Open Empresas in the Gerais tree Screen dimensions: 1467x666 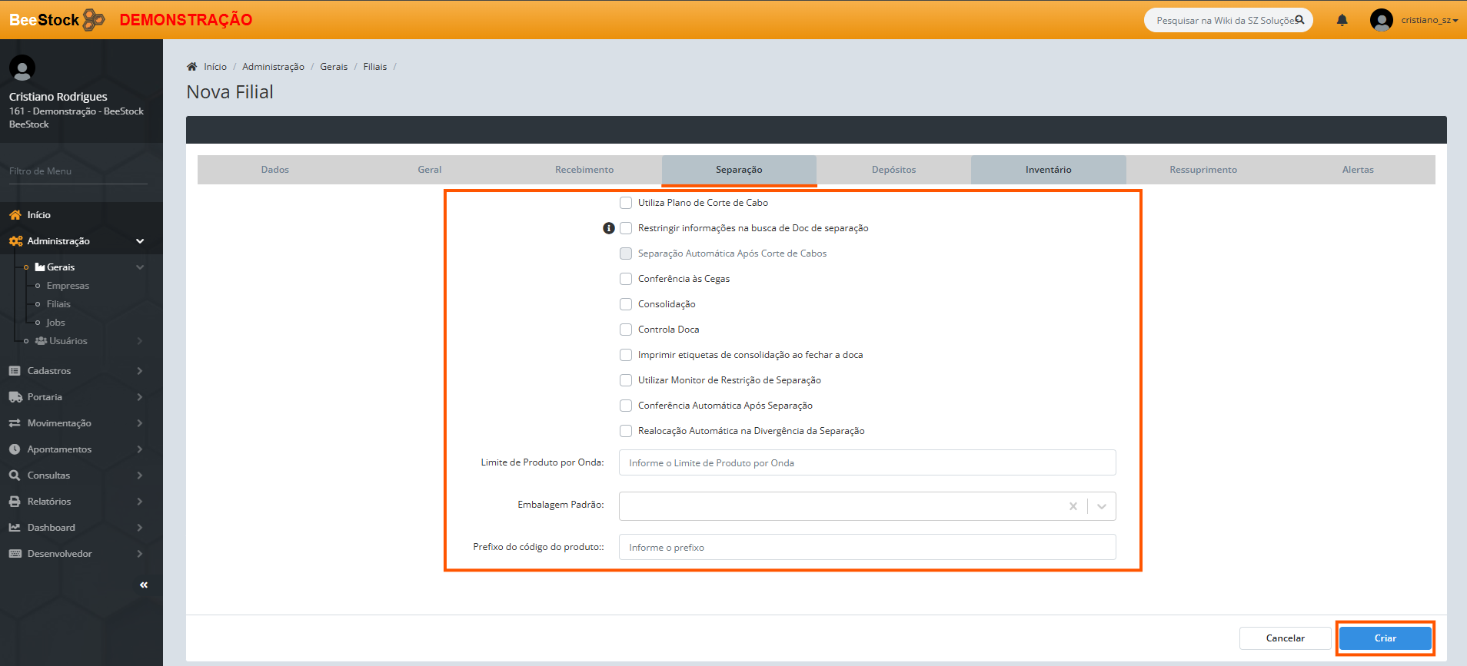[68, 286]
